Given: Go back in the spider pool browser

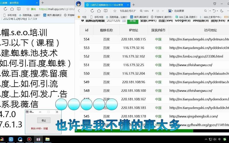Looking at the screenshot, I should tap(79, 11).
